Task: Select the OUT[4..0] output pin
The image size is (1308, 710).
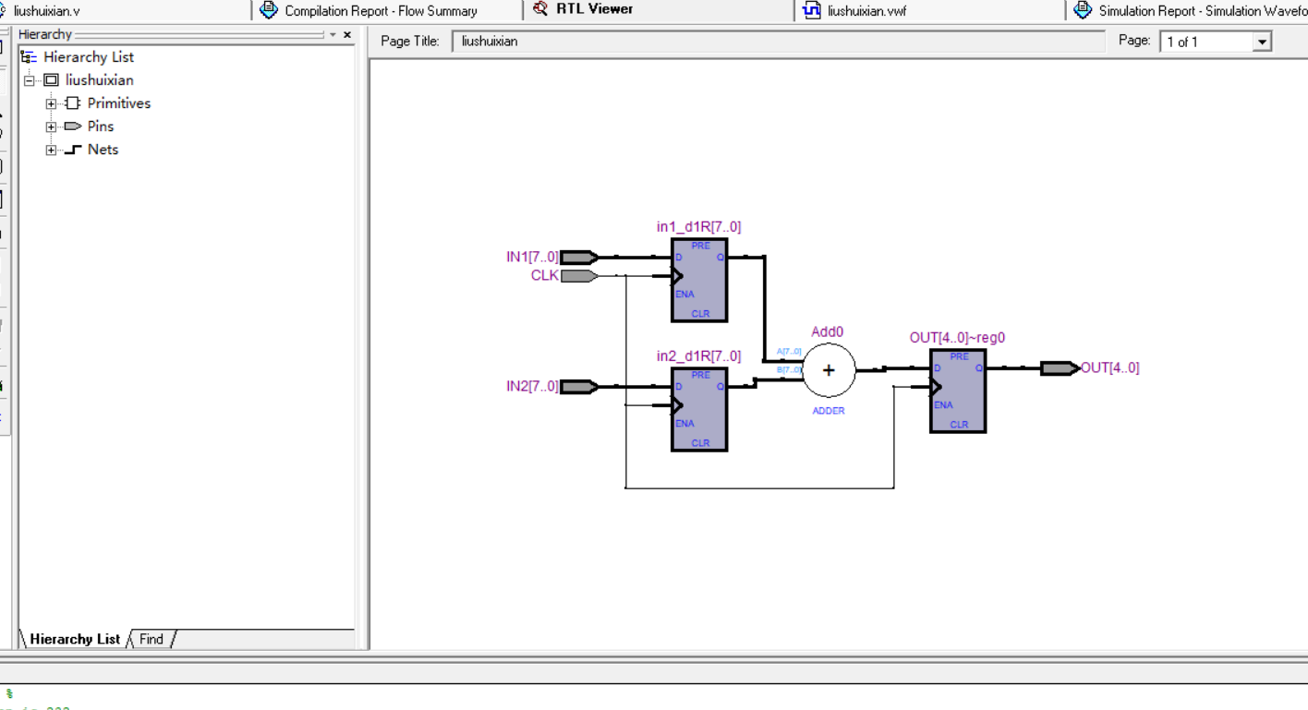Action: coord(1060,367)
